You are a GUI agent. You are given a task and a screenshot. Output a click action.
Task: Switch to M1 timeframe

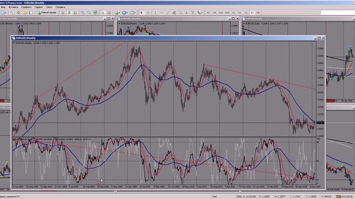(x=209, y=13)
